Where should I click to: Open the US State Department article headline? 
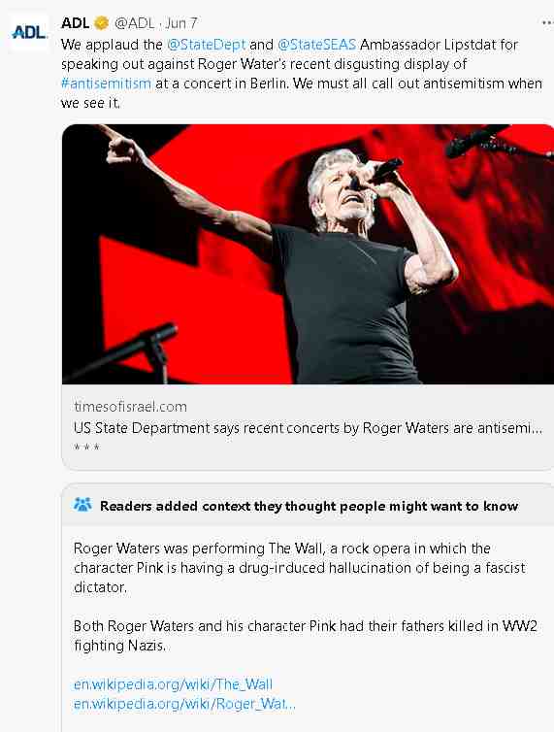pyautogui.click(x=308, y=428)
